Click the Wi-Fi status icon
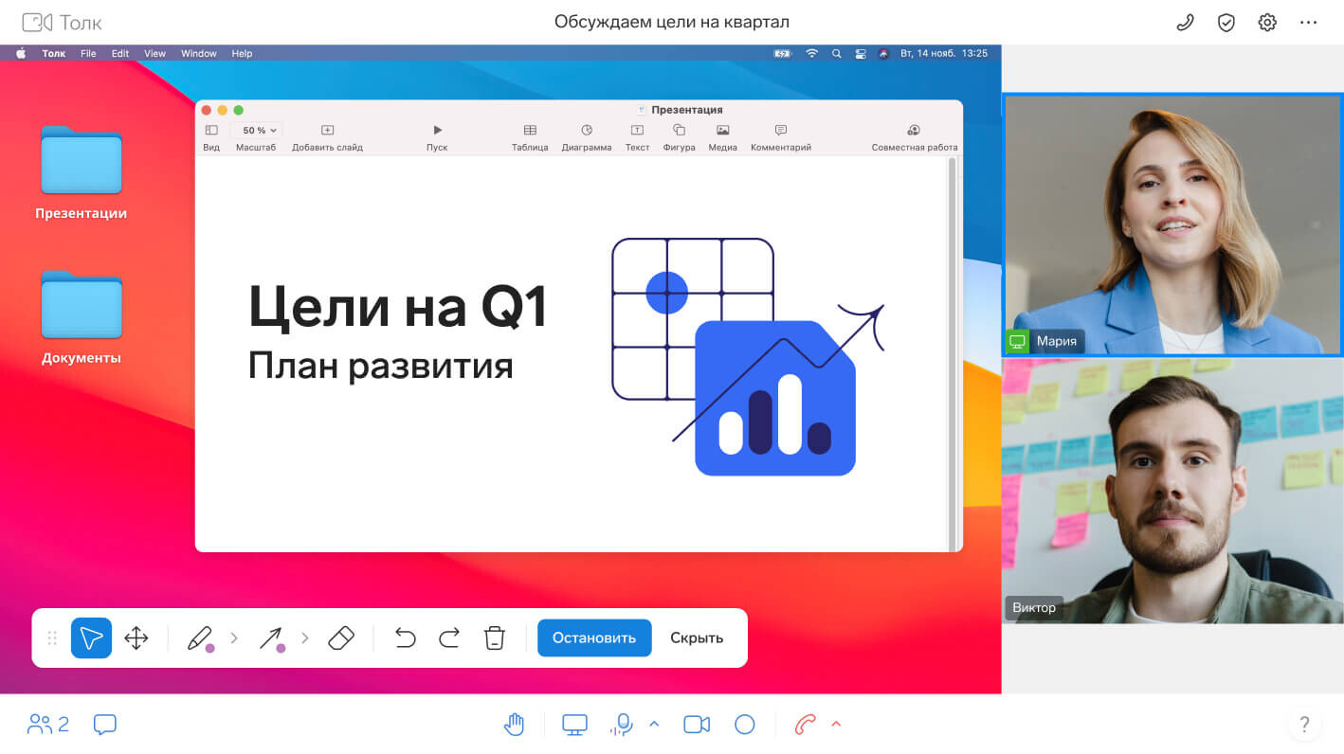 [x=811, y=54]
